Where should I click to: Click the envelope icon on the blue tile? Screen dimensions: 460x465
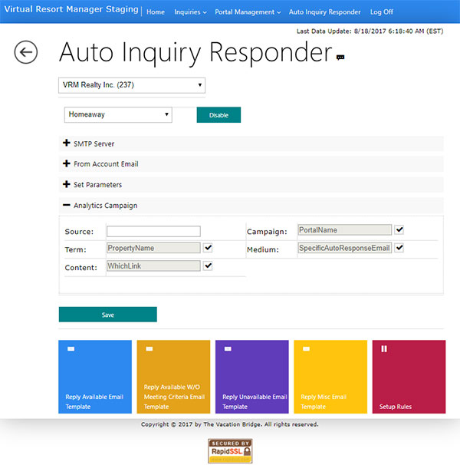click(x=71, y=348)
